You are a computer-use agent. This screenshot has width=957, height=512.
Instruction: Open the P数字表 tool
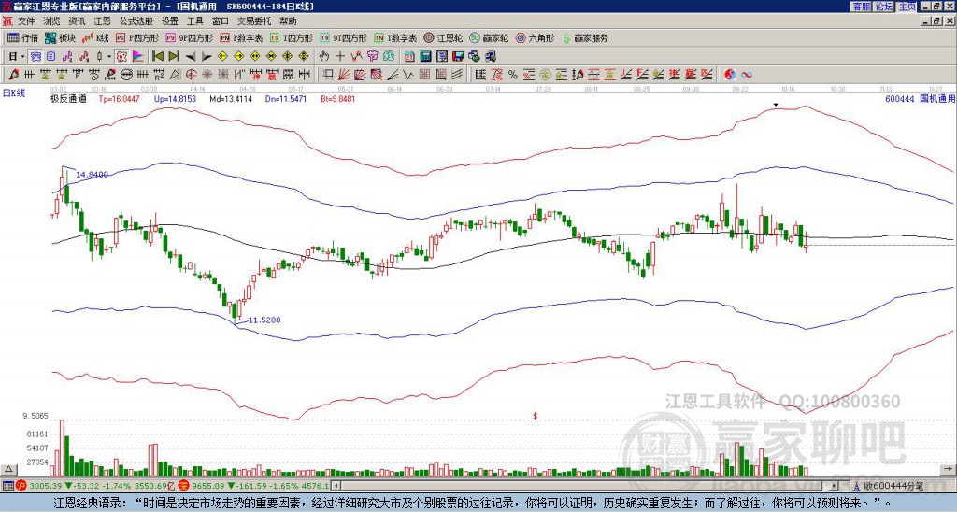(x=242, y=37)
